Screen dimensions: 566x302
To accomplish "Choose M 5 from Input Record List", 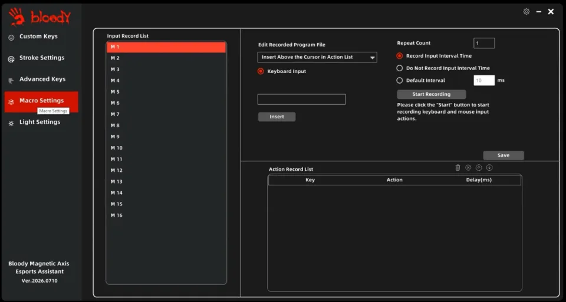I will coord(166,92).
